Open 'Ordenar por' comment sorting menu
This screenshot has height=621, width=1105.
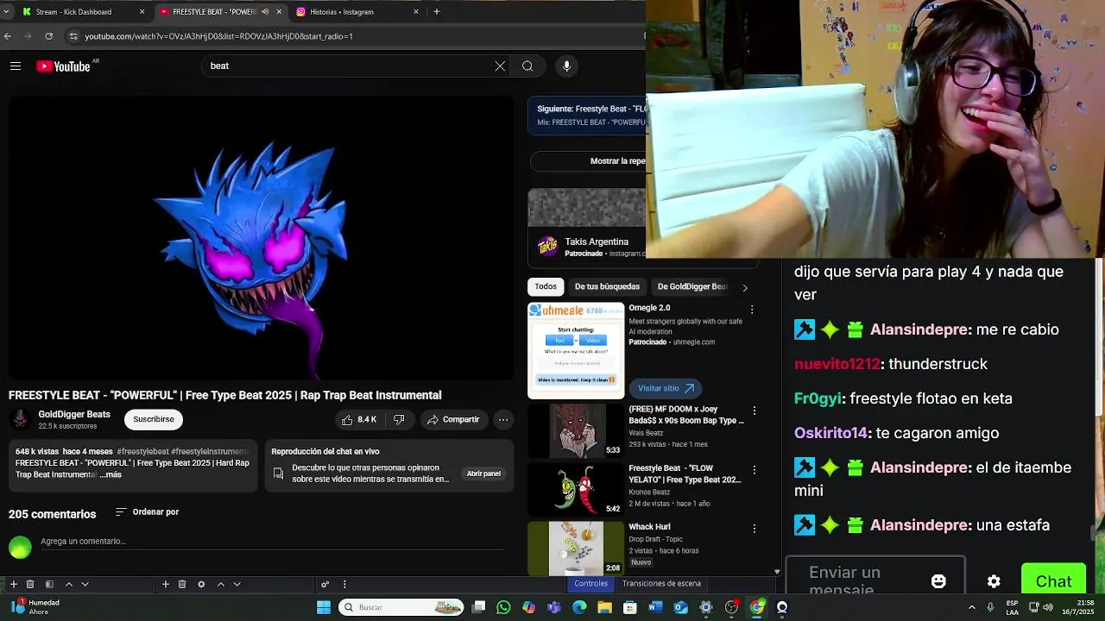coord(147,512)
